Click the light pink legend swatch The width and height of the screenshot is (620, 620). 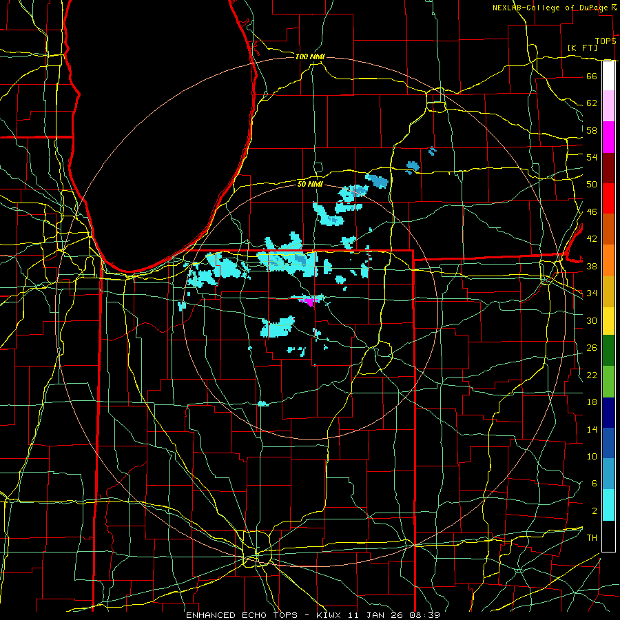[608, 106]
